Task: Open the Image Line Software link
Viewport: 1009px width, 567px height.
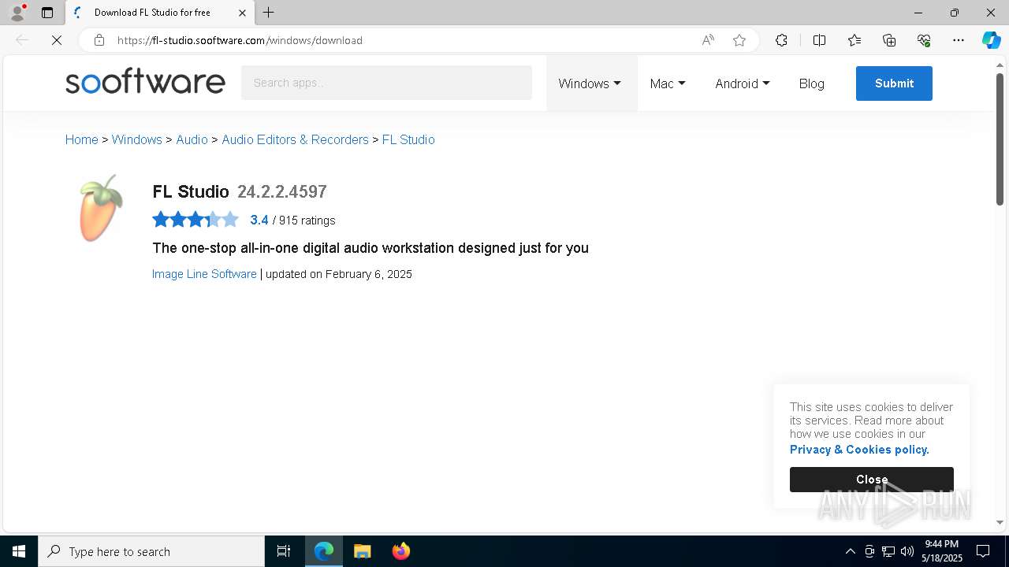Action: [x=204, y=274]
